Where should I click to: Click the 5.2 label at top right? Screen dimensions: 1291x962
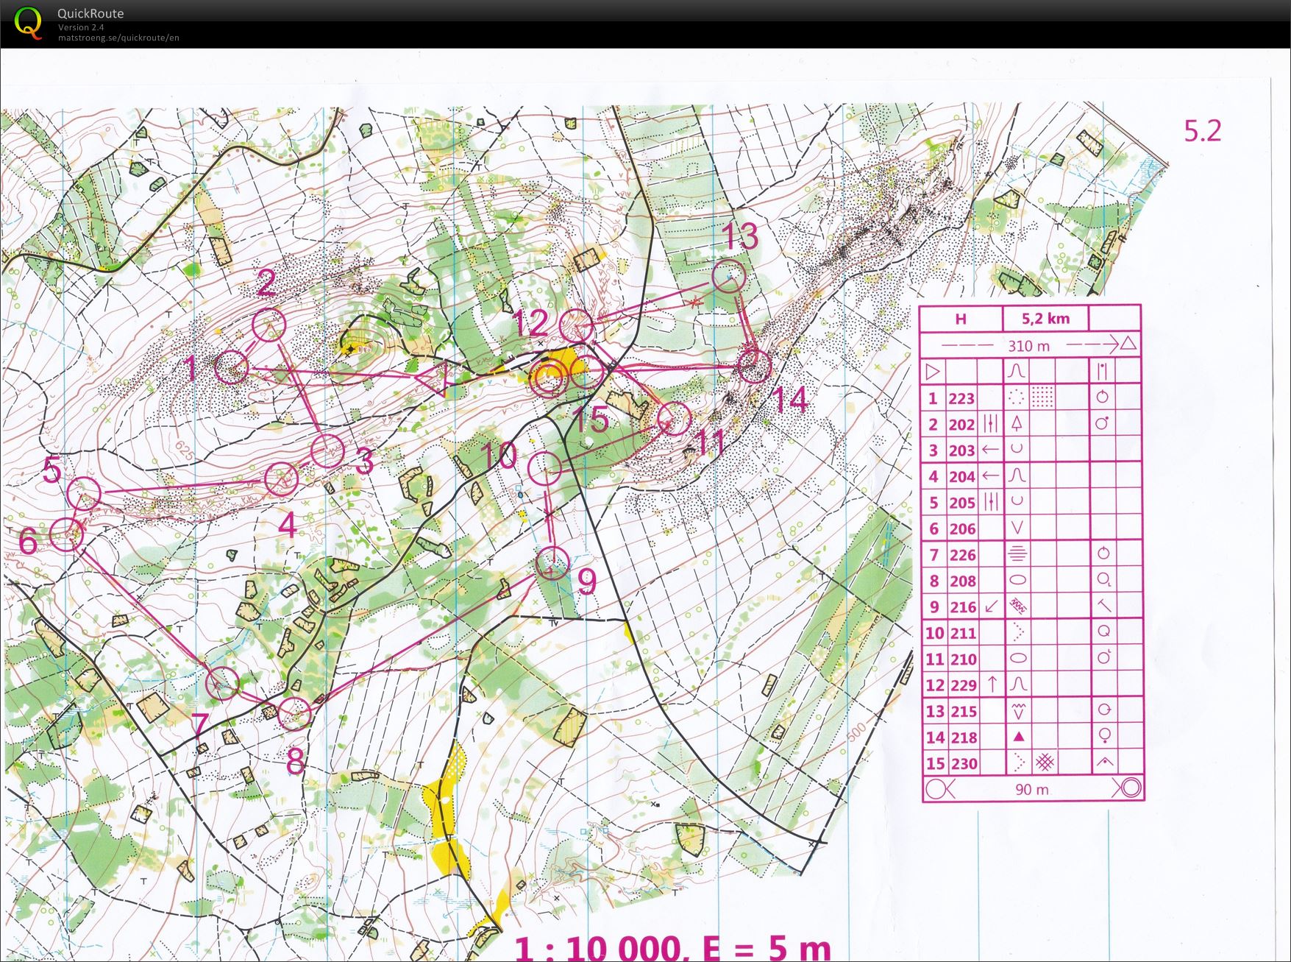[x=1202, y=130]
